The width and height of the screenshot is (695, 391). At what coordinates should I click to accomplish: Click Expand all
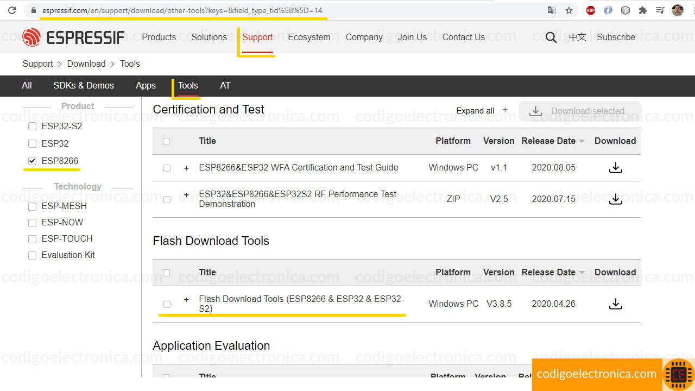[x=475, y=111]
